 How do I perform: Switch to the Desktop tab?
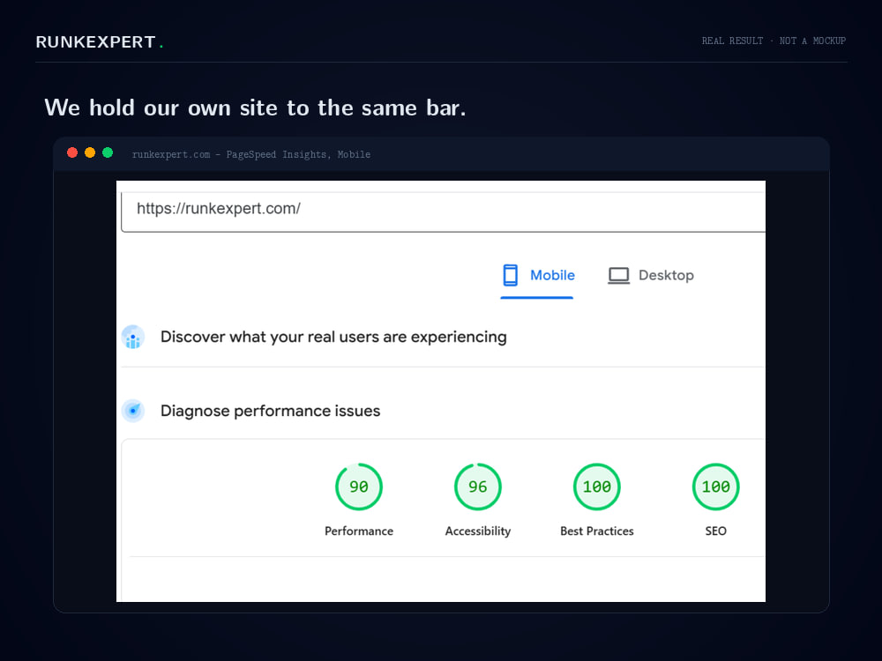[x=651, y=275]
